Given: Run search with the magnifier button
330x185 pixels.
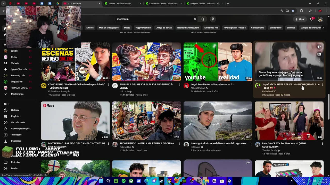Looking at the screenshot, I should 202,19.
